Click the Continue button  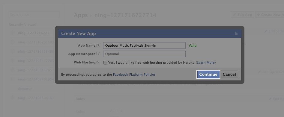click(x=208, y=74)
